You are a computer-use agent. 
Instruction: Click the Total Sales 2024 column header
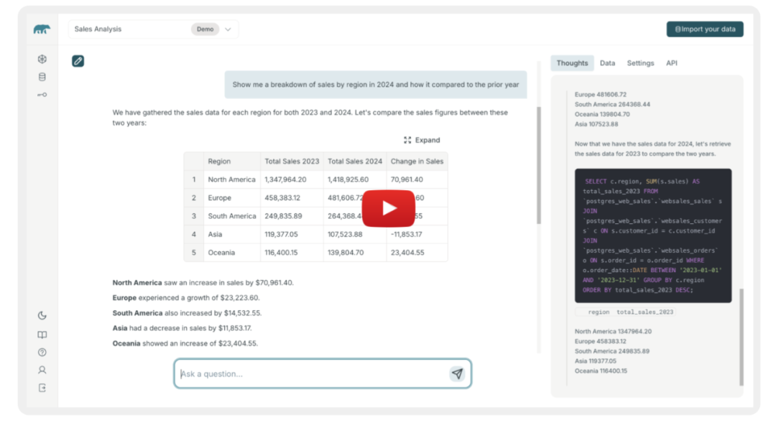pyautogui.click(x=355, y=161)
